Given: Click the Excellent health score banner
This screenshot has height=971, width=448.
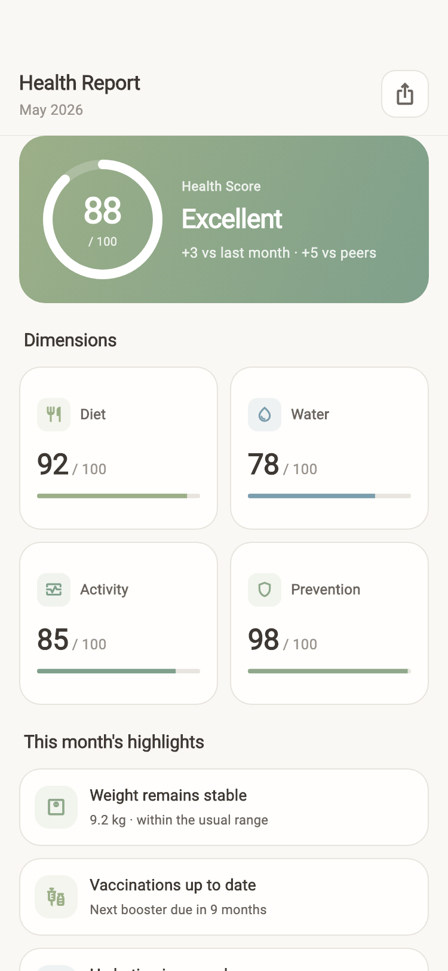Looking at the screenshot, I should (x=224, y=219).
